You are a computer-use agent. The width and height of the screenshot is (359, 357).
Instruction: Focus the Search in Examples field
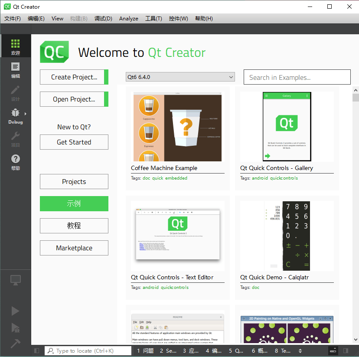pyautogui.click(x=297, y=77)
